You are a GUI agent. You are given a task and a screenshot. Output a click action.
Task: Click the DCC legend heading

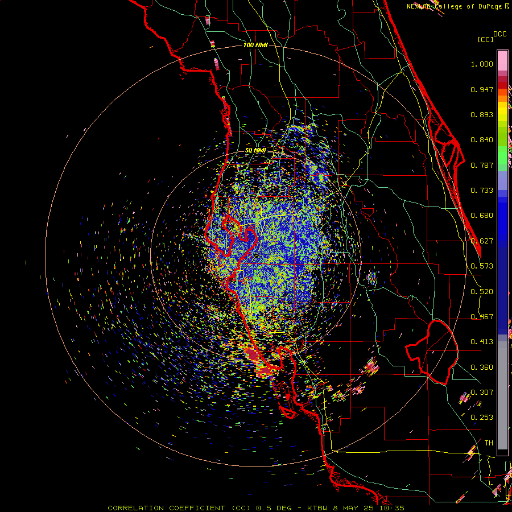click(500, 34)
